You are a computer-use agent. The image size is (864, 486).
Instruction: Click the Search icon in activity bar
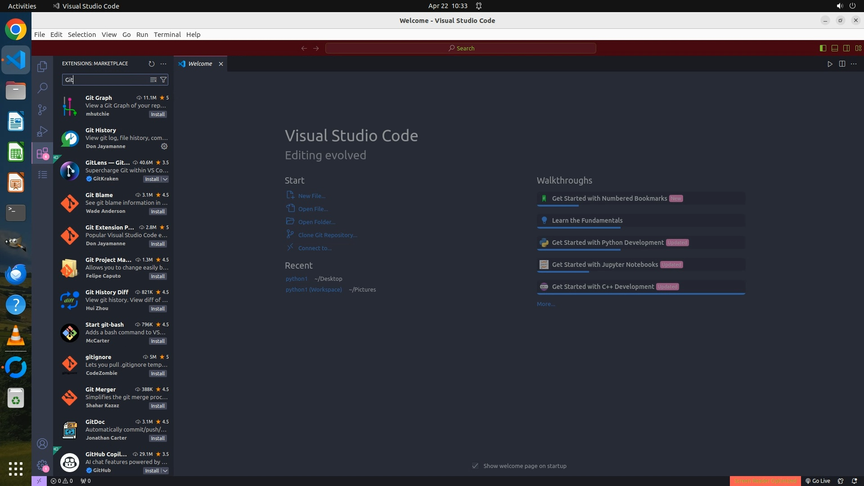click(42, 88)
